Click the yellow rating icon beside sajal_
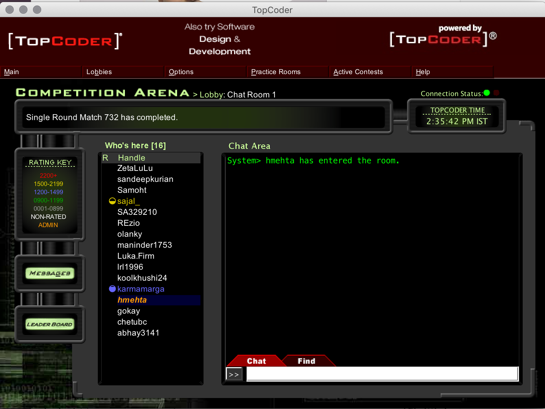 (x=112, y=201)
